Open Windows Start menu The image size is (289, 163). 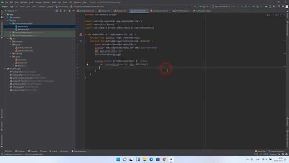click(118, 159)
